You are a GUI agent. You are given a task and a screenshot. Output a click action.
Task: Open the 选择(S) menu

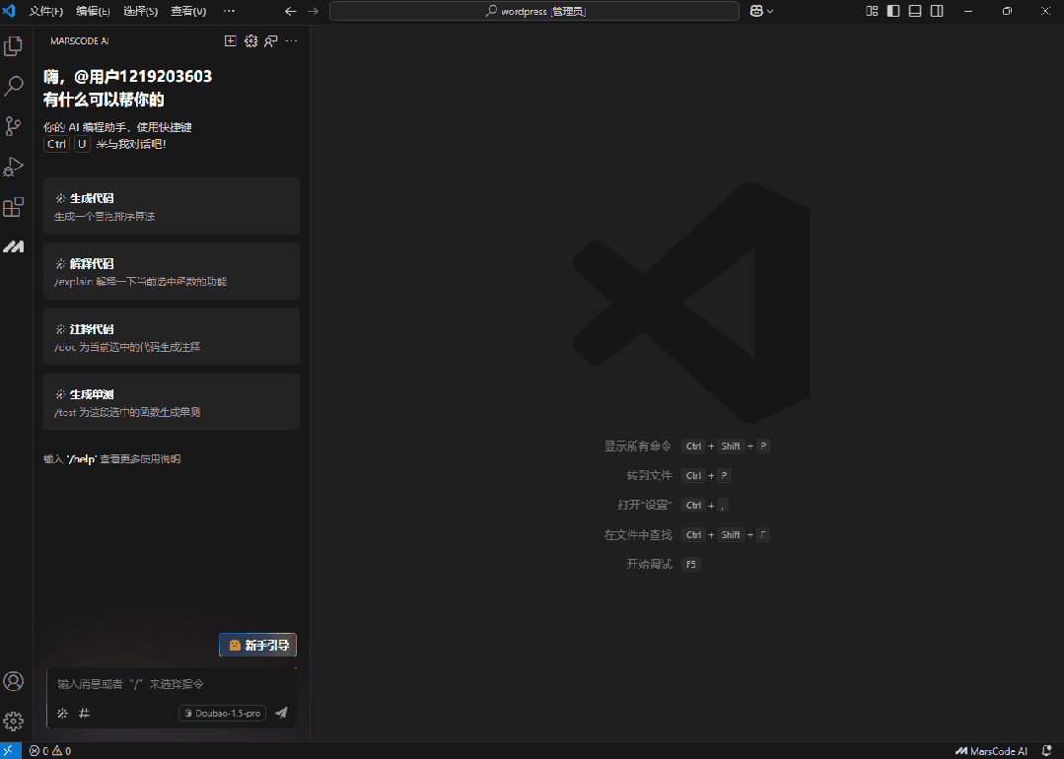(x=140, y=11)
